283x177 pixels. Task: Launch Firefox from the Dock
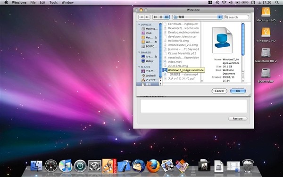point(153,166)
